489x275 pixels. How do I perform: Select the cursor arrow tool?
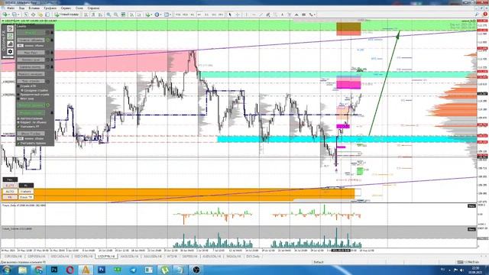[x=230, y=15]
